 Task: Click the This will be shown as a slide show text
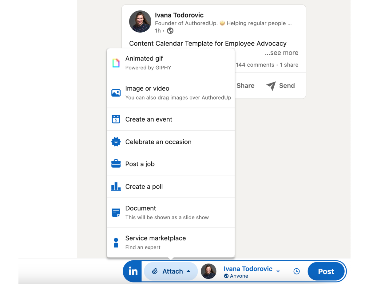click(167, 217)
